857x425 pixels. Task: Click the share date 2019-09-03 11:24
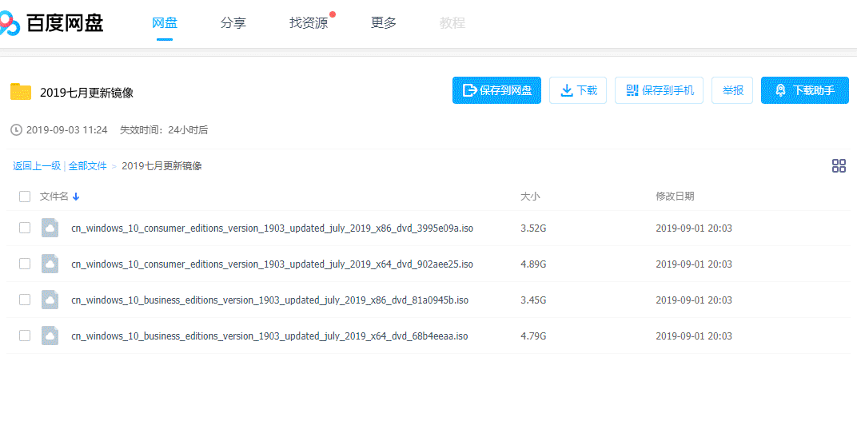(x=66, y=130)
